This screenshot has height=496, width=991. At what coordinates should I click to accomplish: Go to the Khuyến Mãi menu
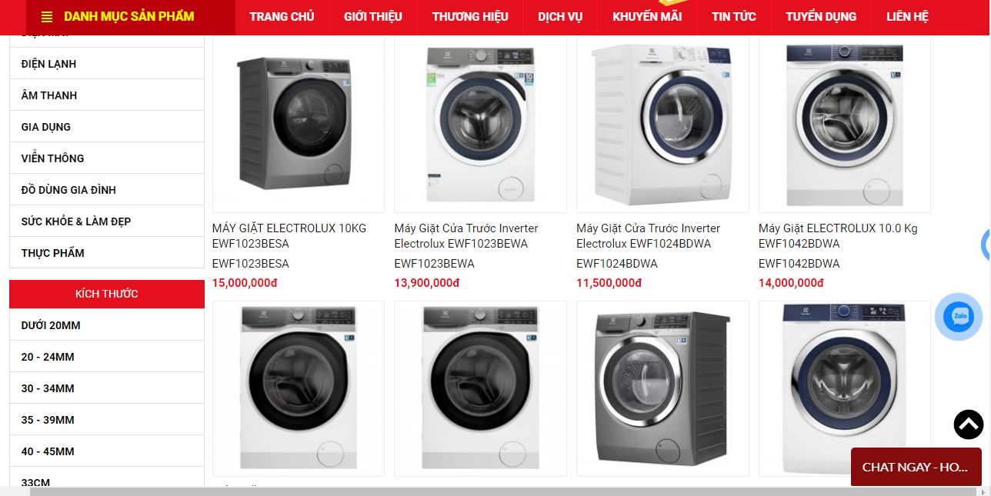point(647,17)
